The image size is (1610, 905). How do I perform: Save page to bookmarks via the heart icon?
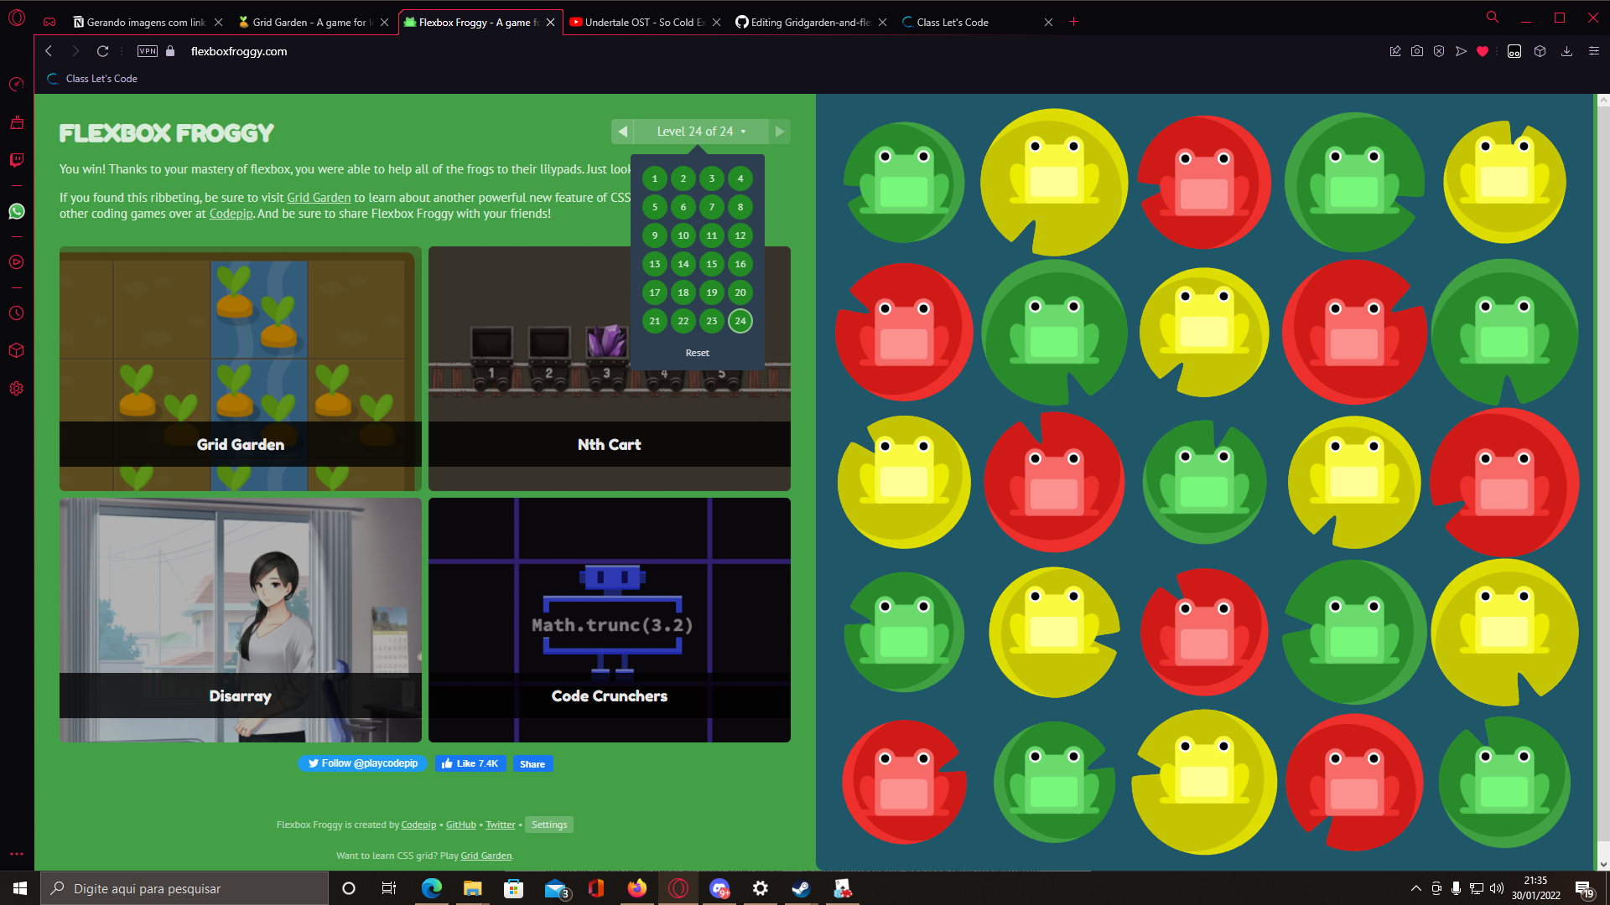click(x=1483, y=51)
